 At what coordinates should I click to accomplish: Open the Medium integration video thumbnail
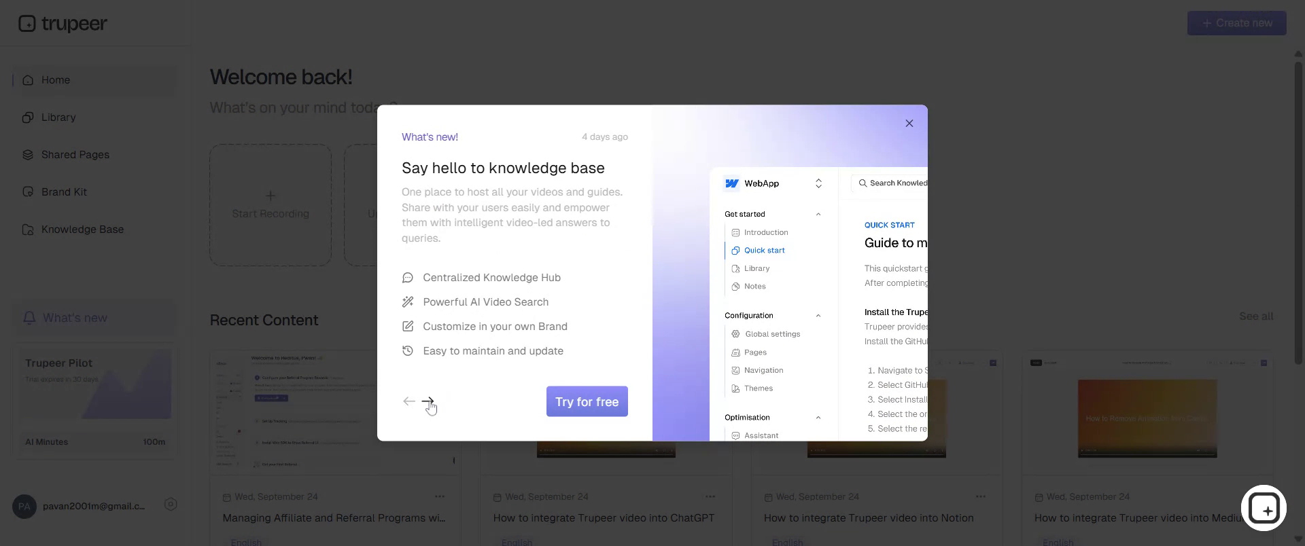[x=1147, y=412]
